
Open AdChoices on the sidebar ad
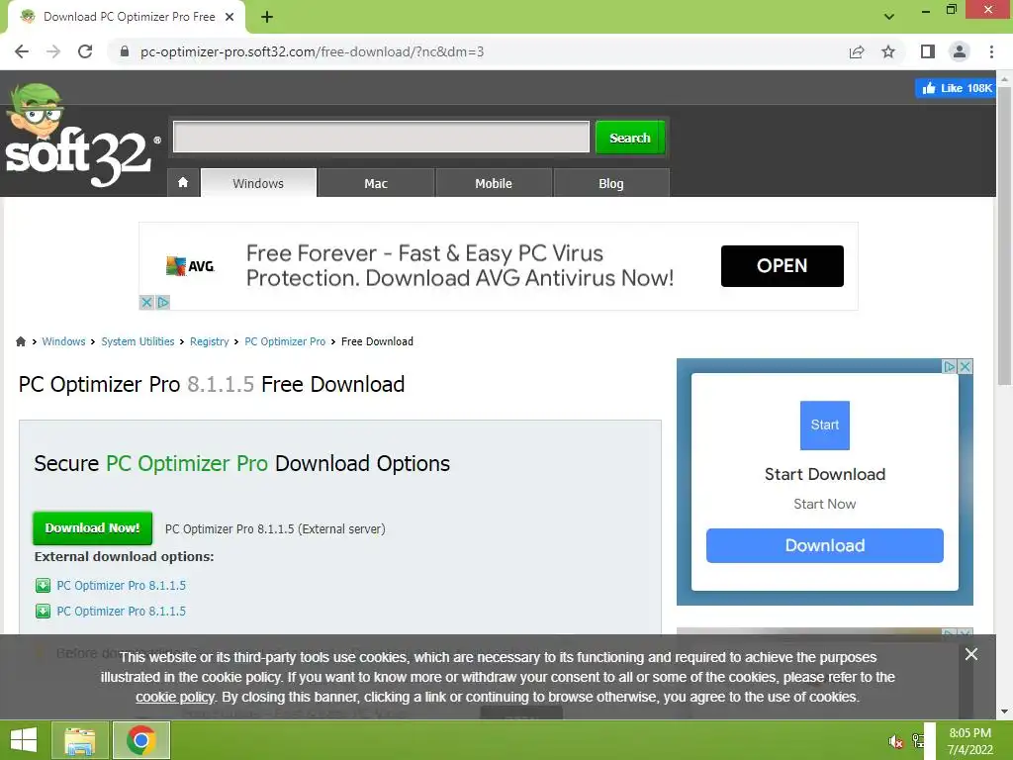(x=949, y=366)
